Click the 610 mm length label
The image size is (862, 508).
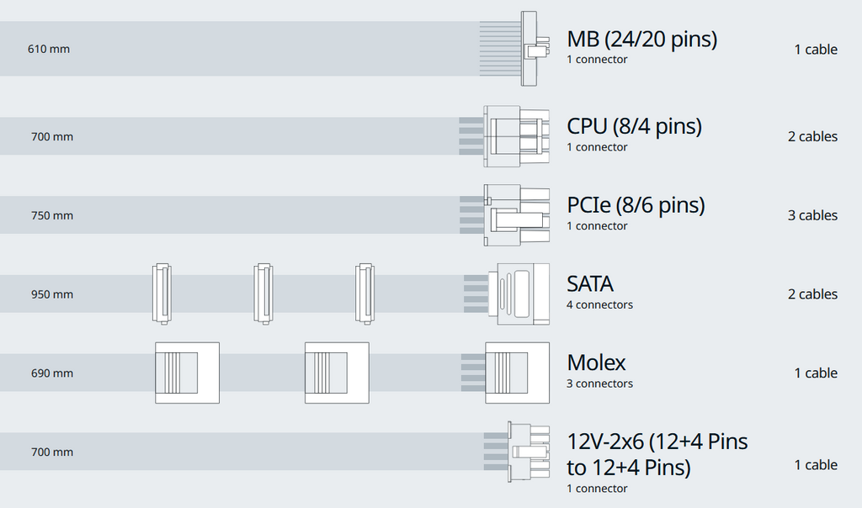tap(49, 49)
